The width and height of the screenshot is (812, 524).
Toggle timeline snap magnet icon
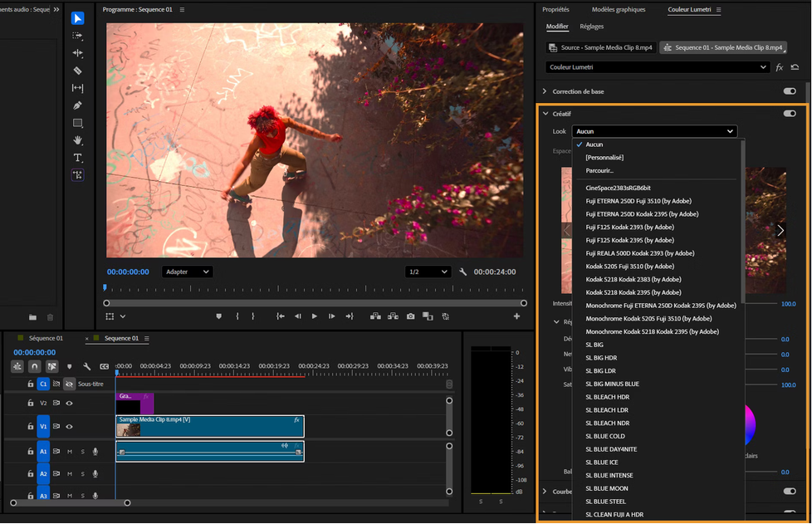[35, 366]
